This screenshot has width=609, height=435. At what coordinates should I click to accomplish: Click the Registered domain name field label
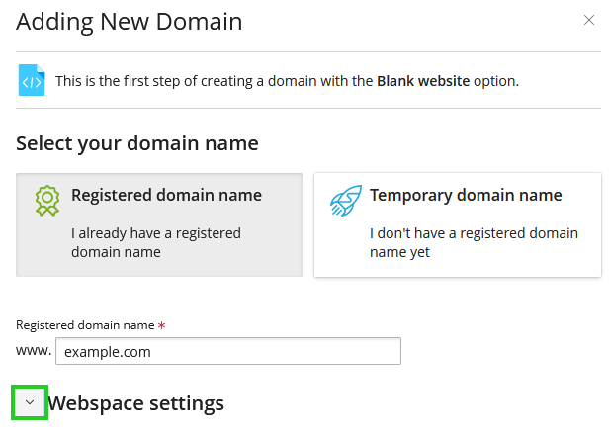pos(85,324)
